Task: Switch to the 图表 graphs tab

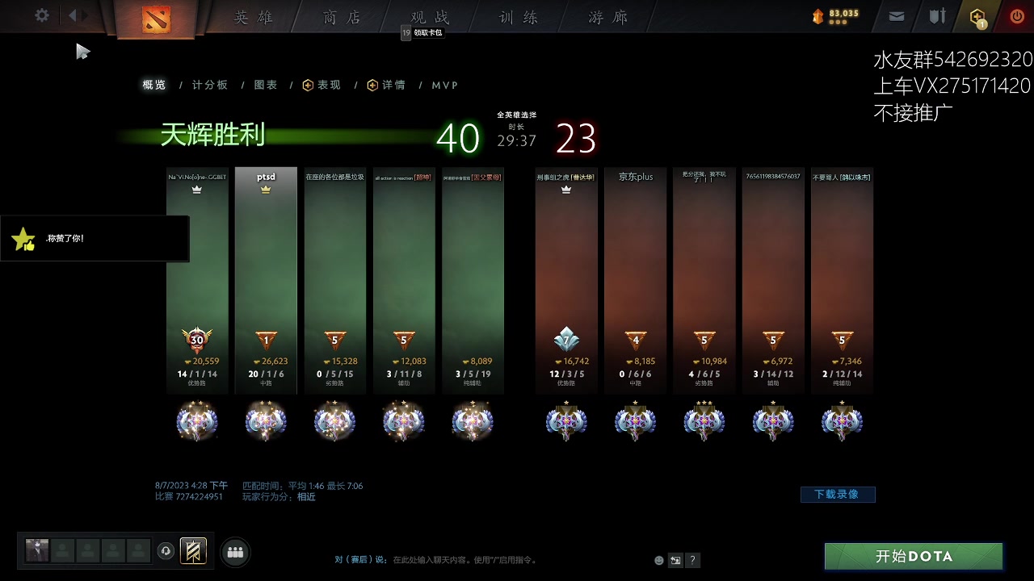Action: [266, 85]
